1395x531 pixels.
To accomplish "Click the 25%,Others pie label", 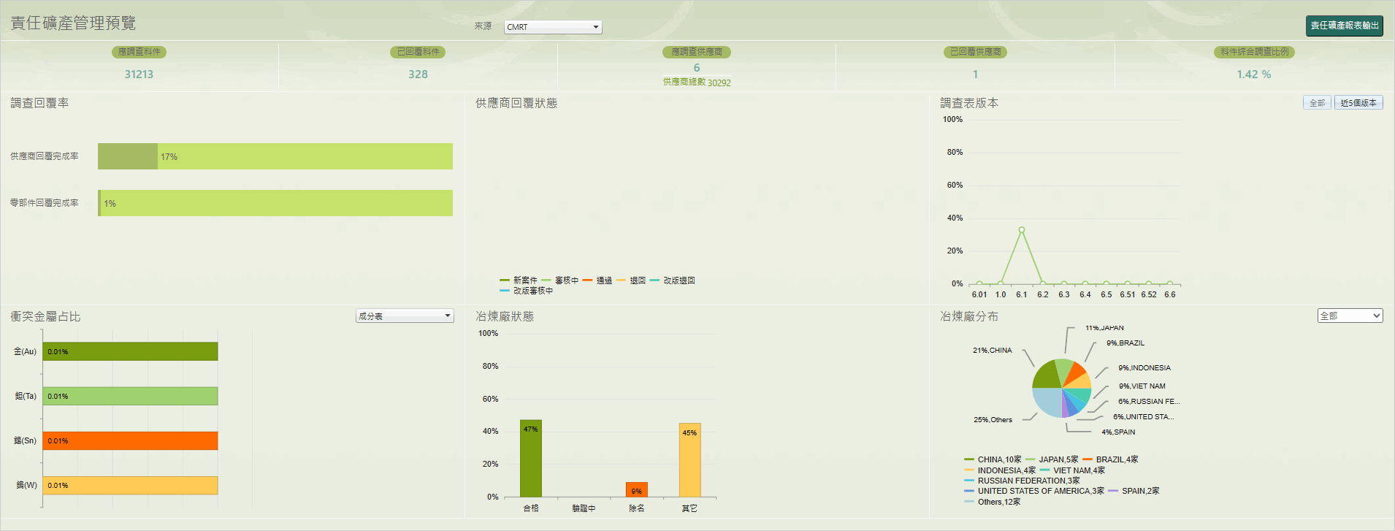I will (x=993, y=420).
